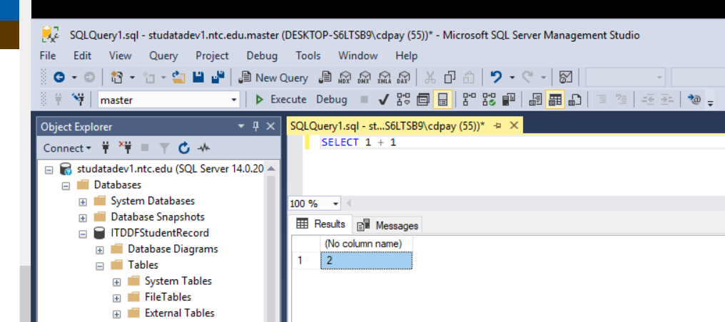Open Object Explorer window position dropdown

pyautogui.click(x=241, y=126)
